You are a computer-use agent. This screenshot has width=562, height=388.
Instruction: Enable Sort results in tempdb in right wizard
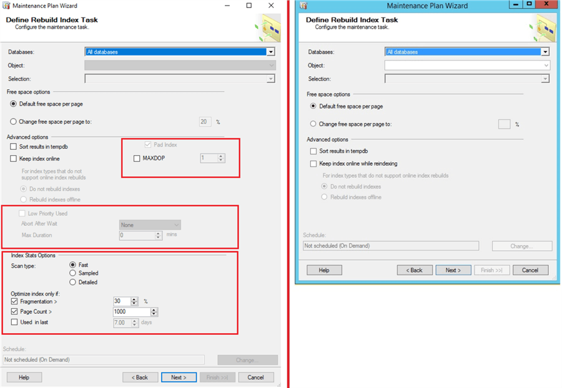click(x=313, y=151)
